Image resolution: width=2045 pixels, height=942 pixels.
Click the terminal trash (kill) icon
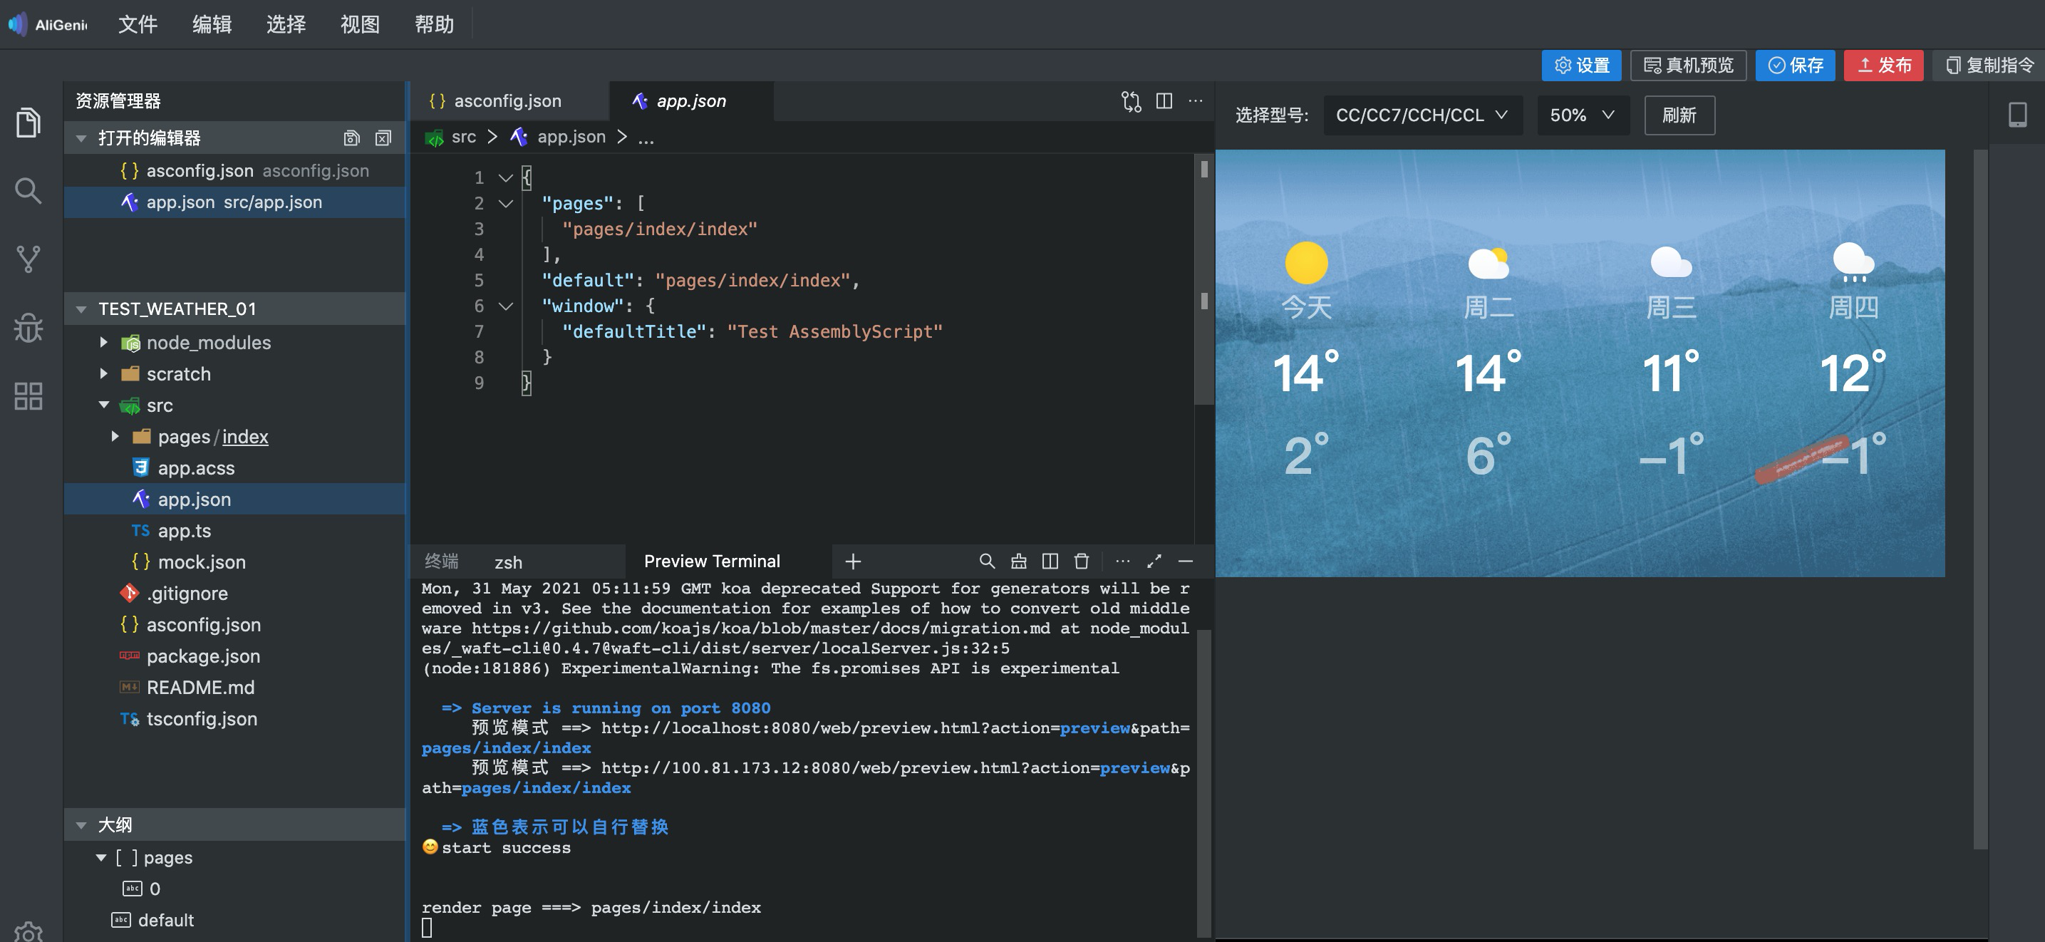coord(1081,561)
